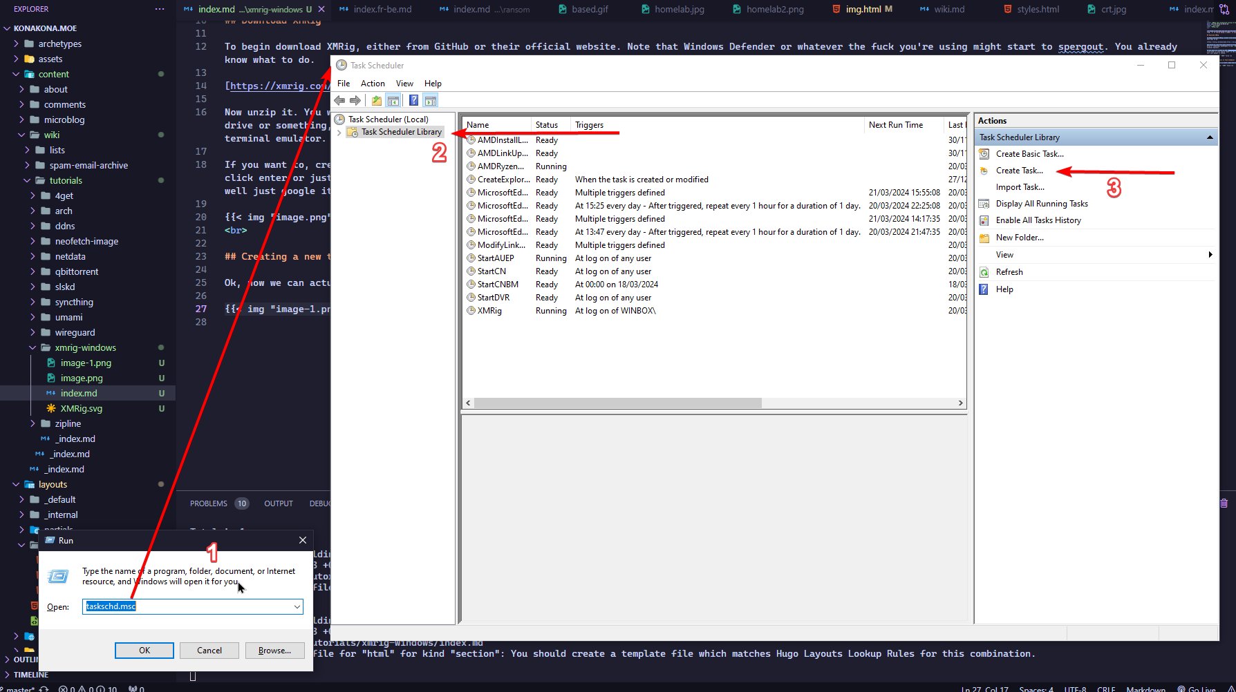Open the Help menu in Task Scheduler

433,84
